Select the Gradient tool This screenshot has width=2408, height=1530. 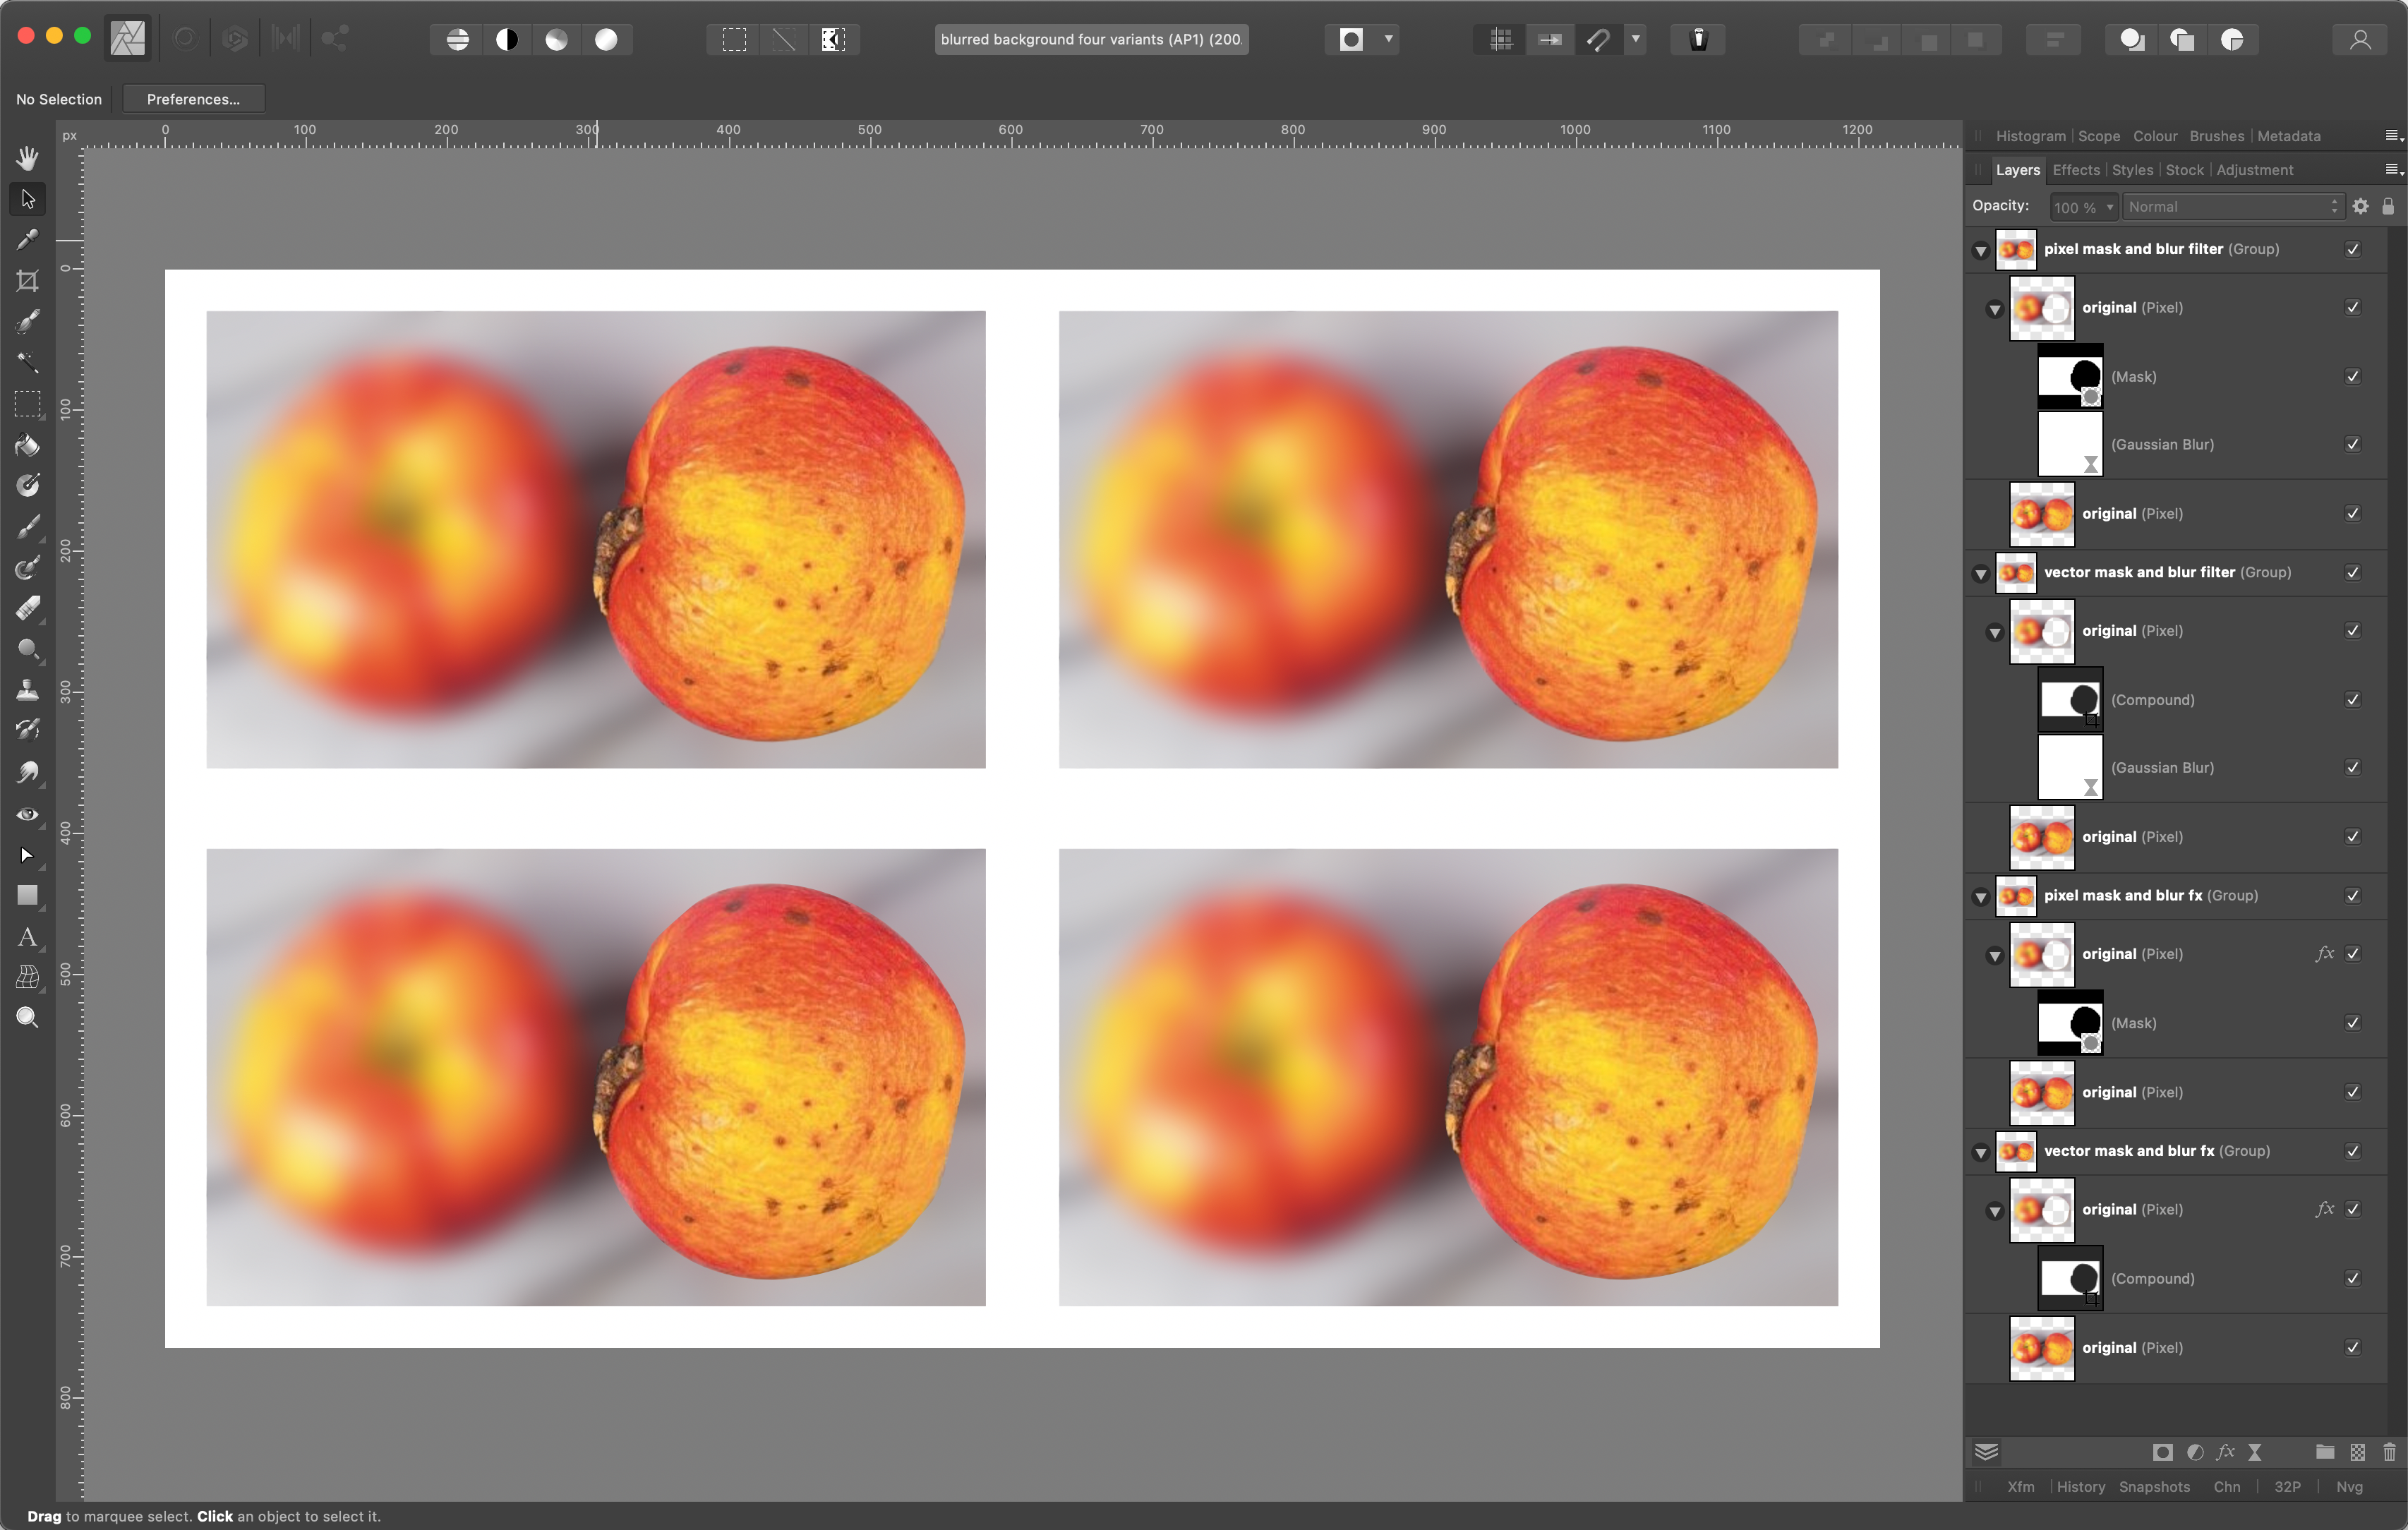pos(27,485)
